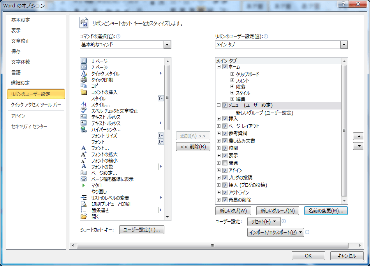Uncheck the ホーム tab checkbox
This screenshot has height=266, width=370.
tap(225, 66)
